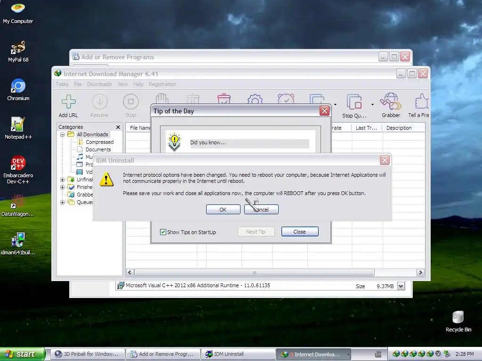The image size is (482, 361).
Task: Select the Video category film icon
Action: coord(80,172)
